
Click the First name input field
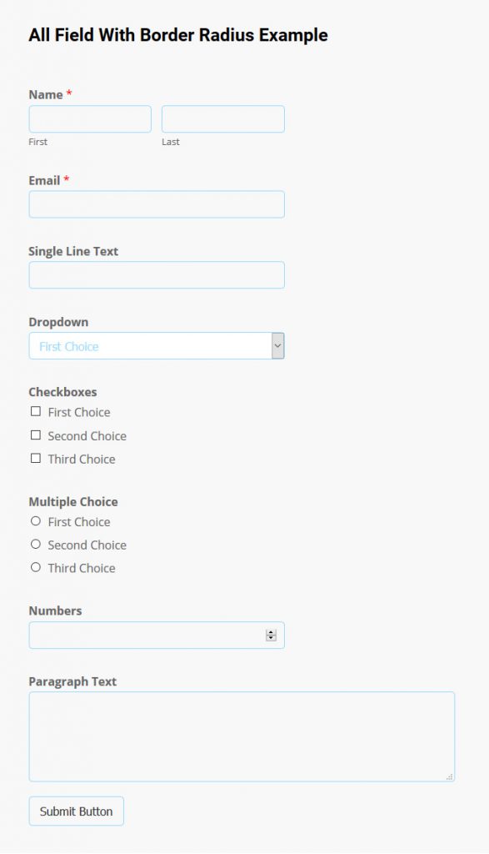(89, 118)
